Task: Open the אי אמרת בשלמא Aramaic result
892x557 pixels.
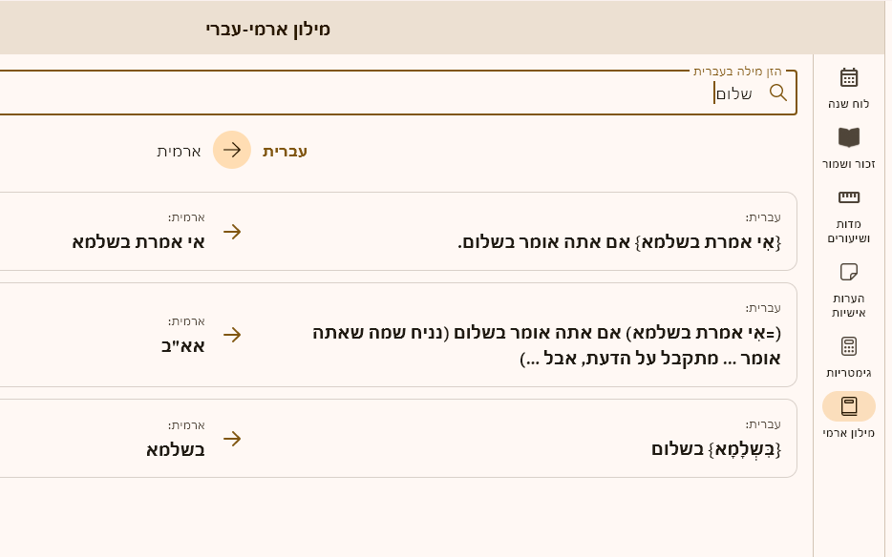Action: 138,241
